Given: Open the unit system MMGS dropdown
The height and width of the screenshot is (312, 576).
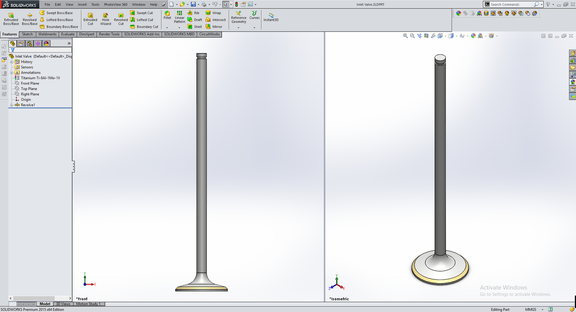Looking at the screenshot, I should (x=542, y=310).
